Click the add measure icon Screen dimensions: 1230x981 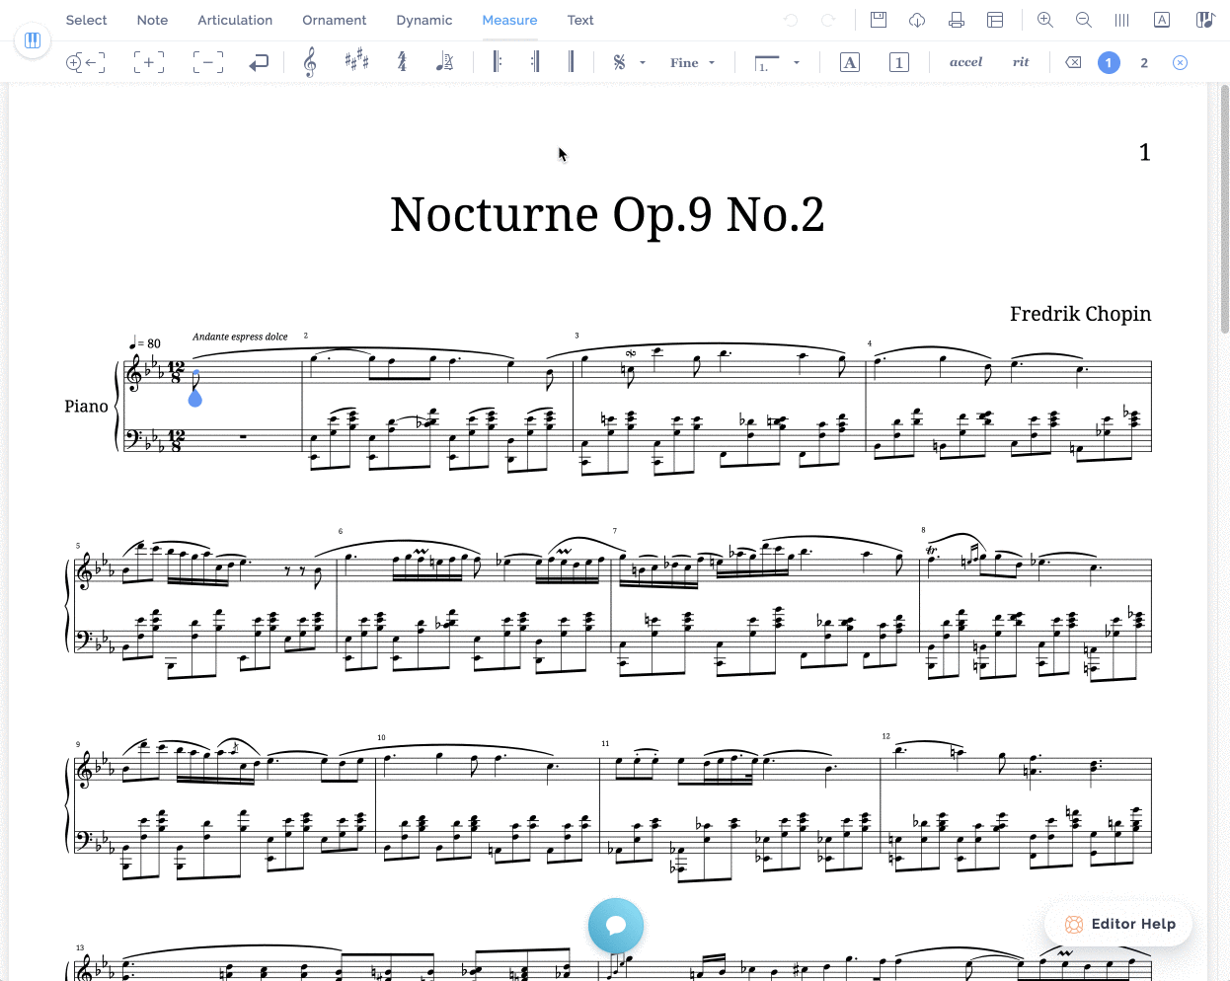(x=148, y=62)
